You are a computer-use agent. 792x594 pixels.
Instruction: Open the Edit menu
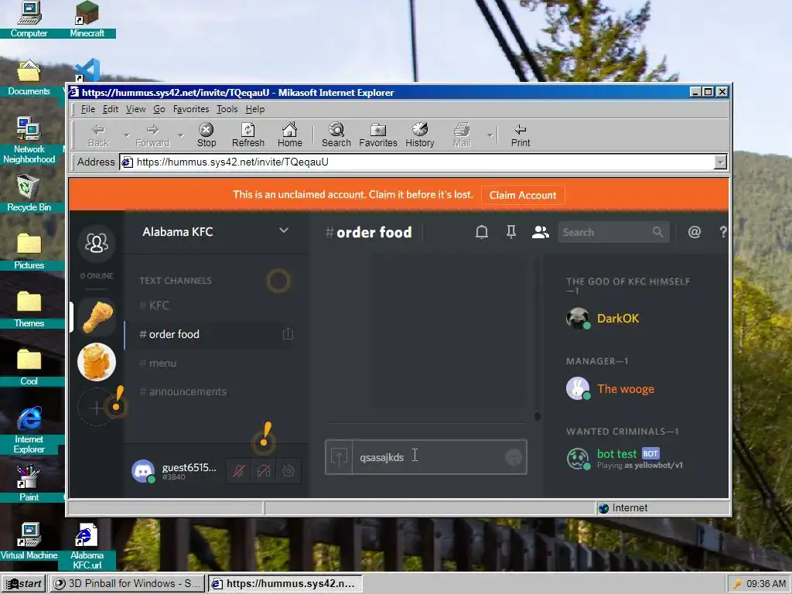[x=111, y=109]
